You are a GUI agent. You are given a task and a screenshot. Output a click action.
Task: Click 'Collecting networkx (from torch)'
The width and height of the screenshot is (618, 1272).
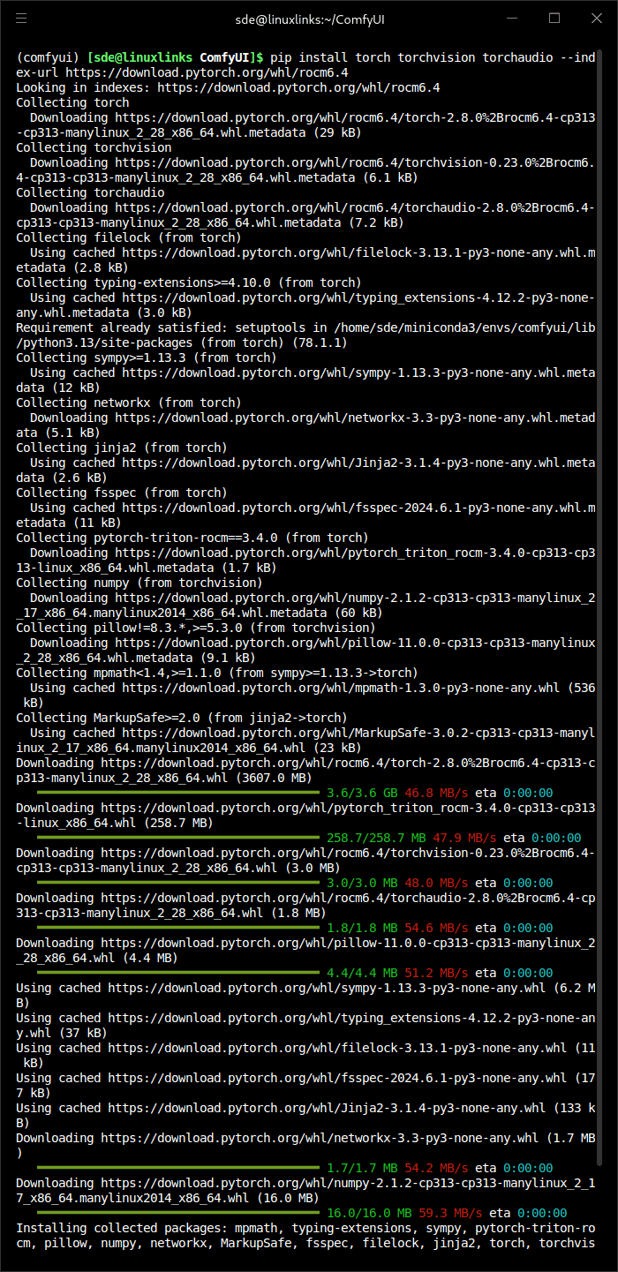pos(129,403)
